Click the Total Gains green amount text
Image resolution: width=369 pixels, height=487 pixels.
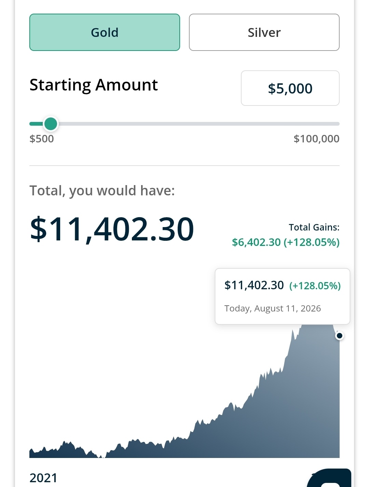(x=286, y=242)
